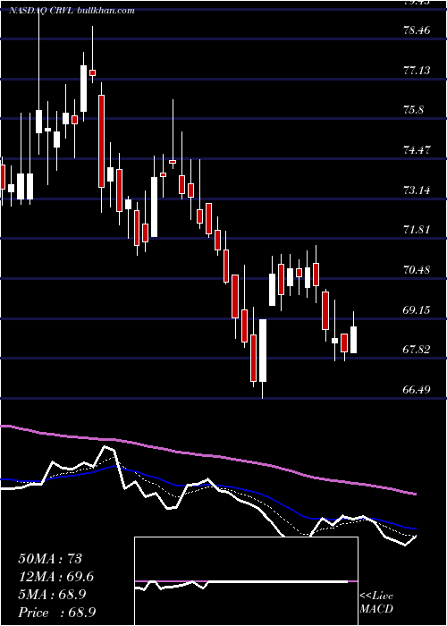Click the 'NASDAQ CRVL bullkhan.com' chart title
Image resolution: width=447 pixels, height=626 pixels.
tap(72, 11)
